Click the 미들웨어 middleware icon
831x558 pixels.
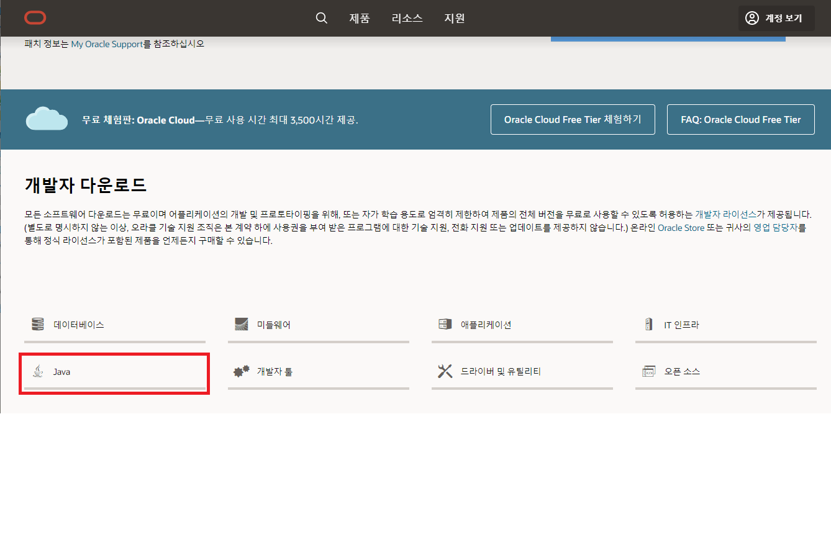coord(242,324)
